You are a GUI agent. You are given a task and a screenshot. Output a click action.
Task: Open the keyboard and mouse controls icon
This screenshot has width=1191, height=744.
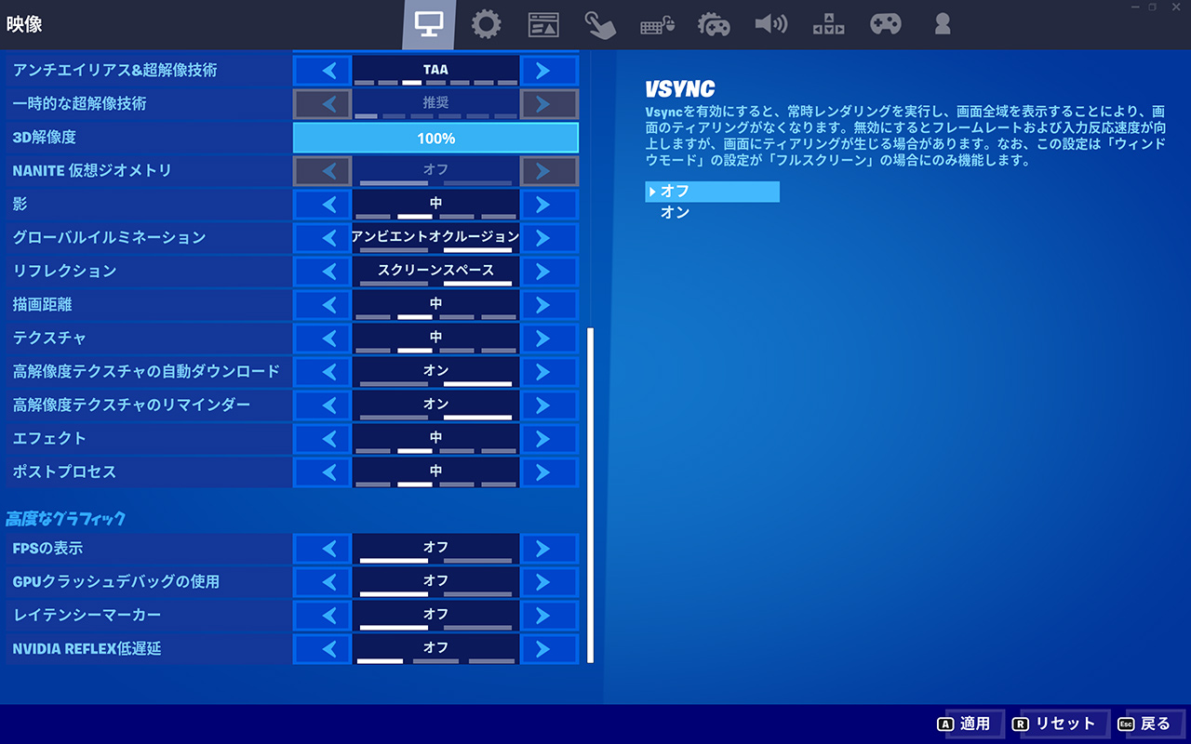657,24
